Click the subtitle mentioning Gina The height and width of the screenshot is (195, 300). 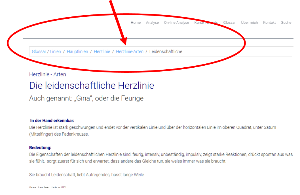tap(86, 98)
